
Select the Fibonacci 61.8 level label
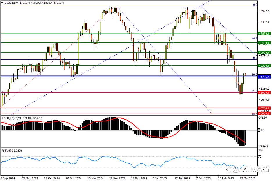[255, 91]
